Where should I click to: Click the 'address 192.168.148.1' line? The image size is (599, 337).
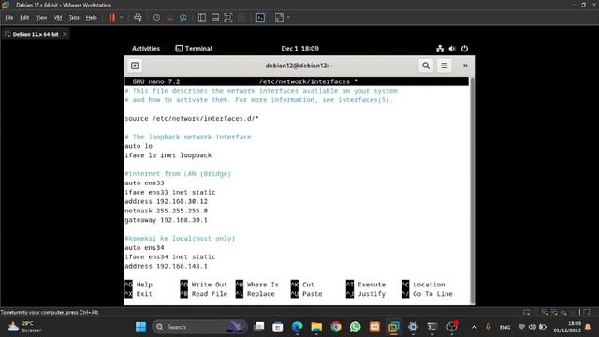pyautogui.click(x=167, y=266)
